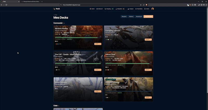Screen dimensions: 208x110
Task: Click the browser reload icon
Action: tap(6, 5)
